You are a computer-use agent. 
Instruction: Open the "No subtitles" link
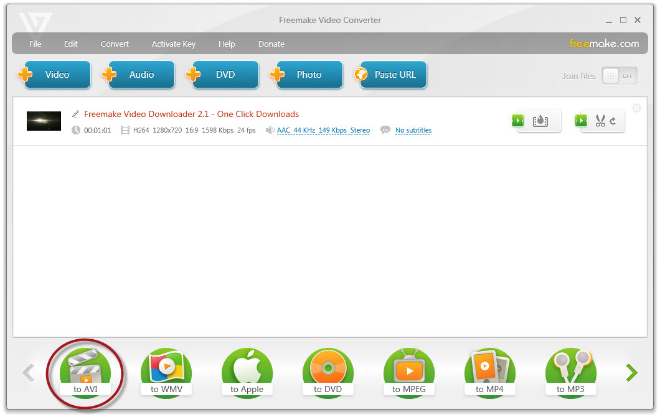[x=413, y=130]
